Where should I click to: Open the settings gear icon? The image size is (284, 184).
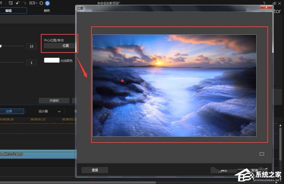point(41,3)
